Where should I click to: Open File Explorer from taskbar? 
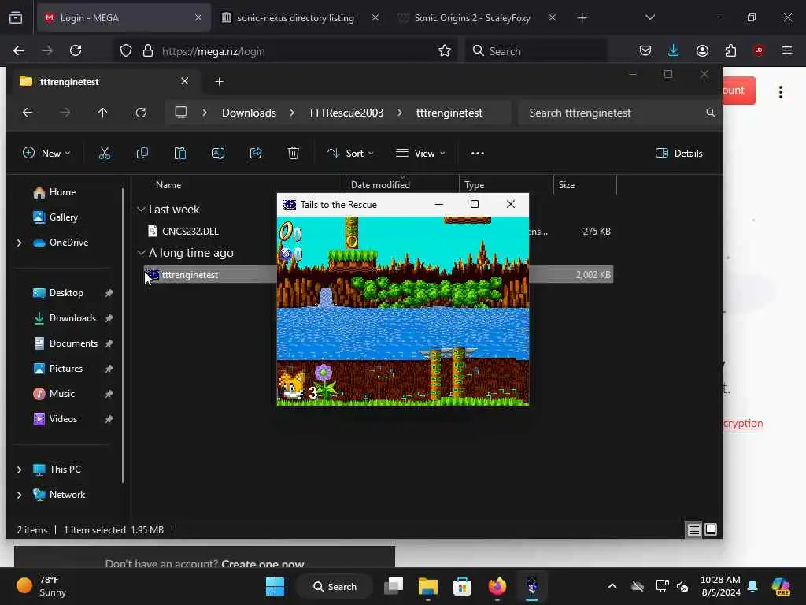click(x=427, y=586)
